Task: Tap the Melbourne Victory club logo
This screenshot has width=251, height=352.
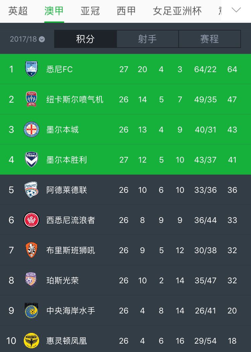Action: click(x=31, y=160)
